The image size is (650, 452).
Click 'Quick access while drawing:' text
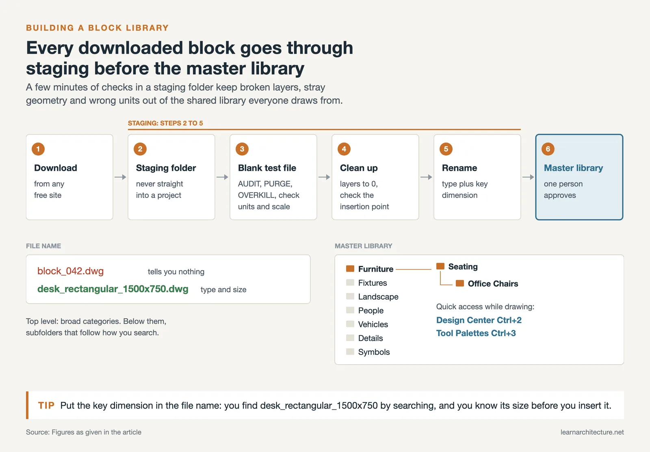click(x=485, y=306)
